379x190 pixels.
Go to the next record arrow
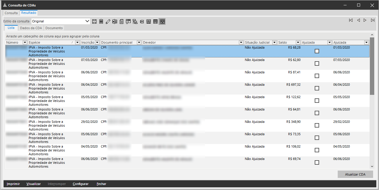tap(365, 20)
